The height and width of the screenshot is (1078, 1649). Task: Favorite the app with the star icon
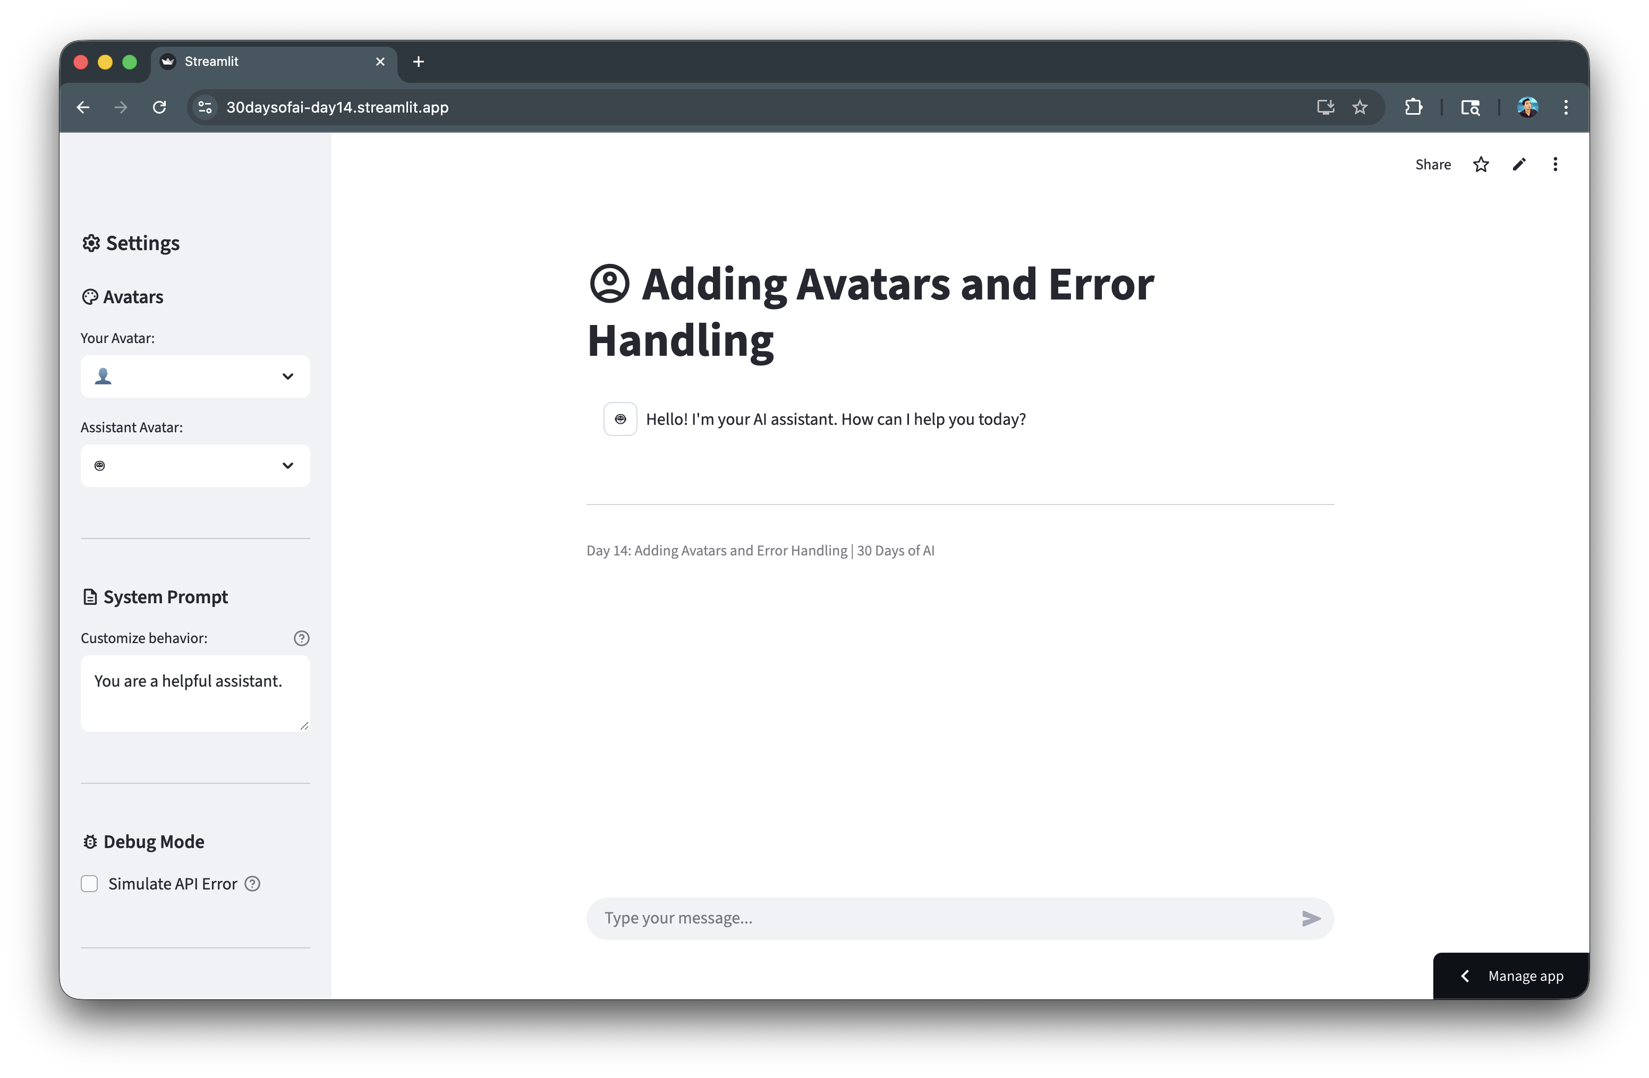point(1481,165)
